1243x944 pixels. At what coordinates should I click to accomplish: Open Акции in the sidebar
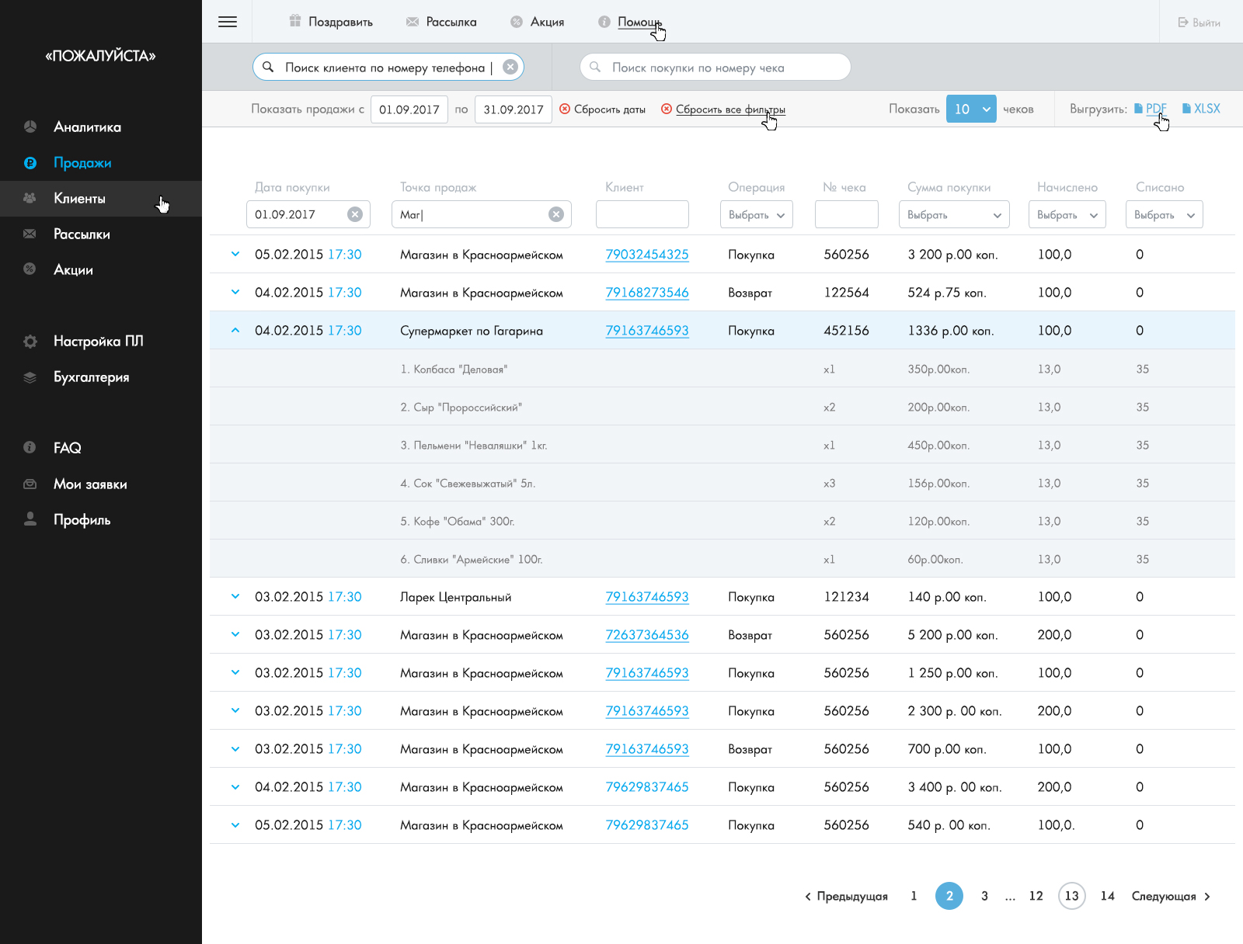coord(73,270)
